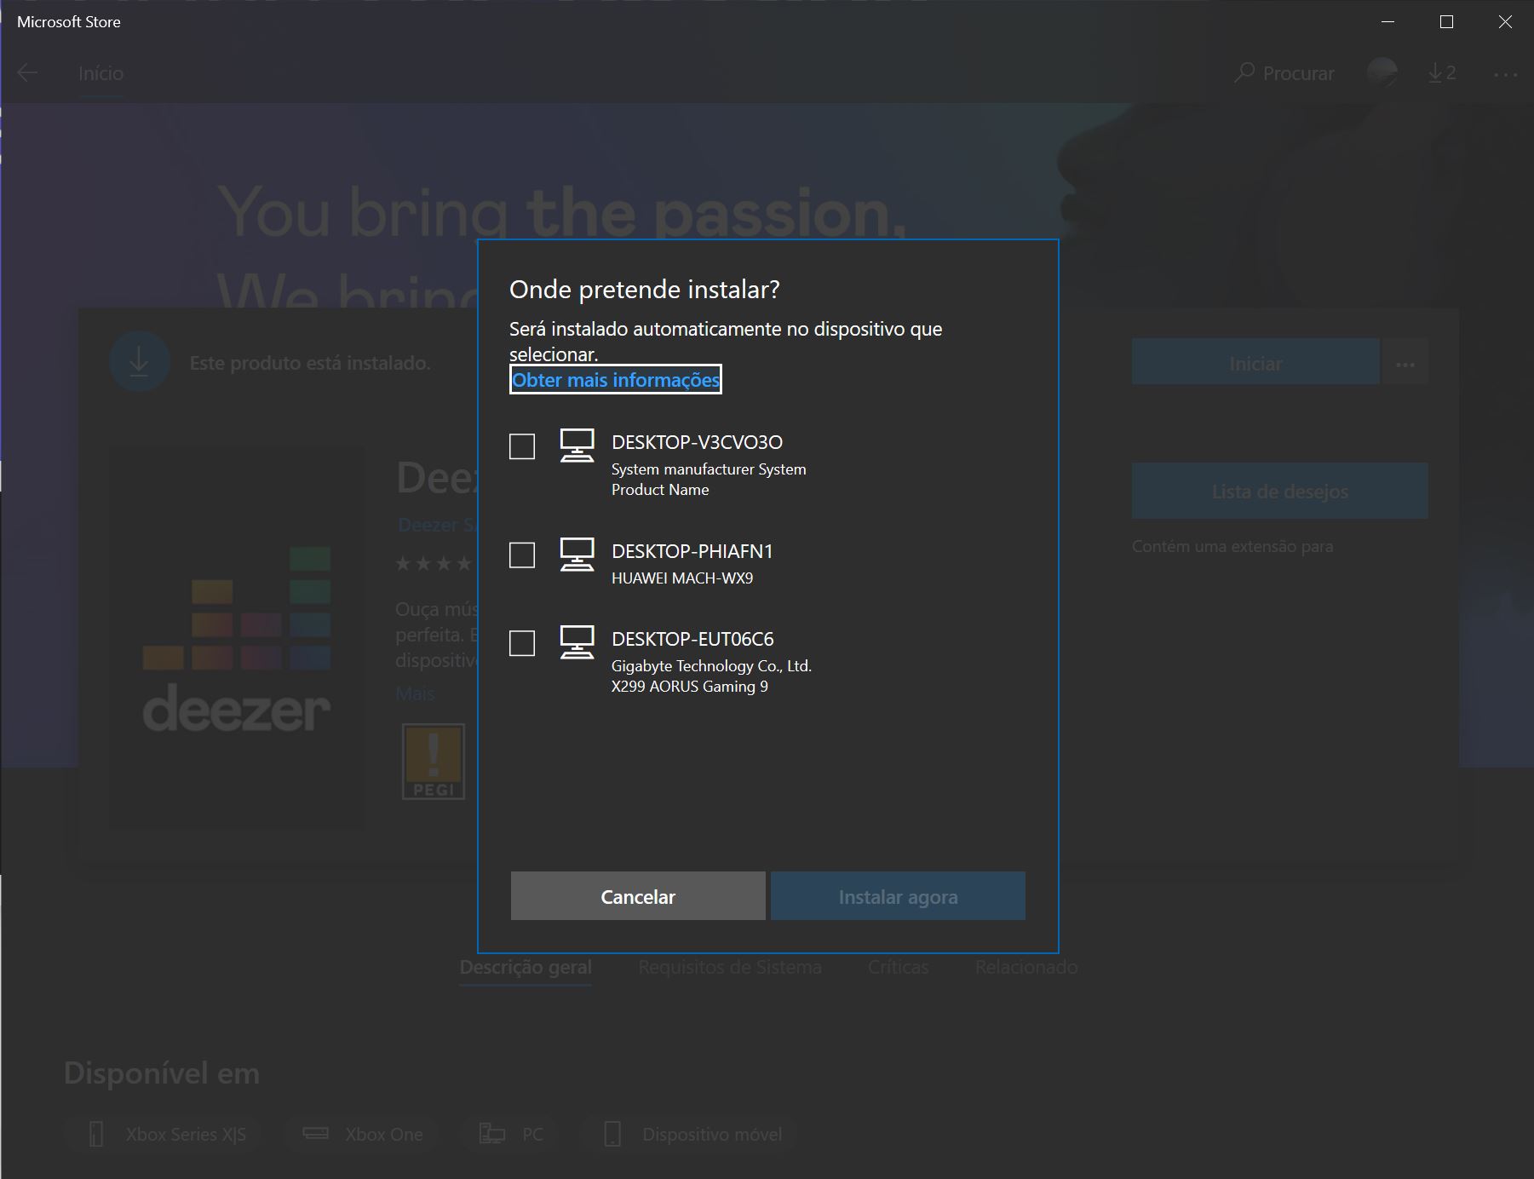
Task: Select the DESKTOP-PHIAFN1 device name
Action: tap(692, 551)
